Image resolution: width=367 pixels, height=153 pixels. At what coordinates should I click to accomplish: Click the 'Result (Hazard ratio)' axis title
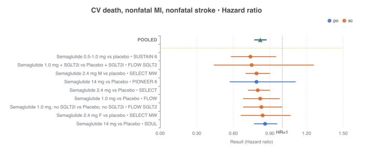[x=251, y=142]
